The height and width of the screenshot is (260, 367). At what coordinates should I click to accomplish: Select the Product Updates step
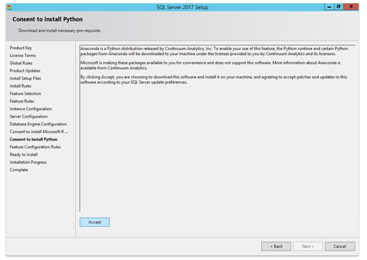[x=25, y=71]
